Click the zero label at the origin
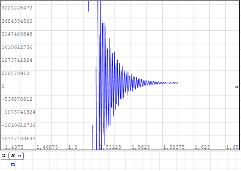Screen dimensions: 241x171 (3, 86)
